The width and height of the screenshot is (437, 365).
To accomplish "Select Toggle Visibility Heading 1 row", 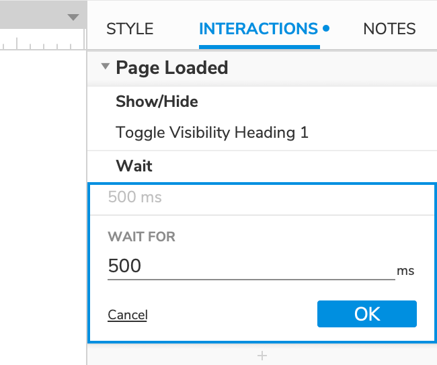I will pyautogui.click(x=212, y=132).
